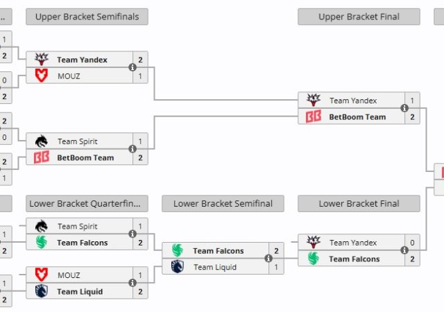
Task: Click Team Liquid logo in Lower Bracket Semifinal
Action: click(x=177, y=267)
